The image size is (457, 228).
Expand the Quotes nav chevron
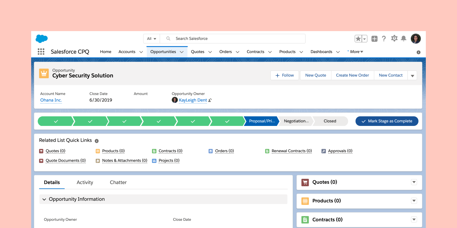pos(210,52)
